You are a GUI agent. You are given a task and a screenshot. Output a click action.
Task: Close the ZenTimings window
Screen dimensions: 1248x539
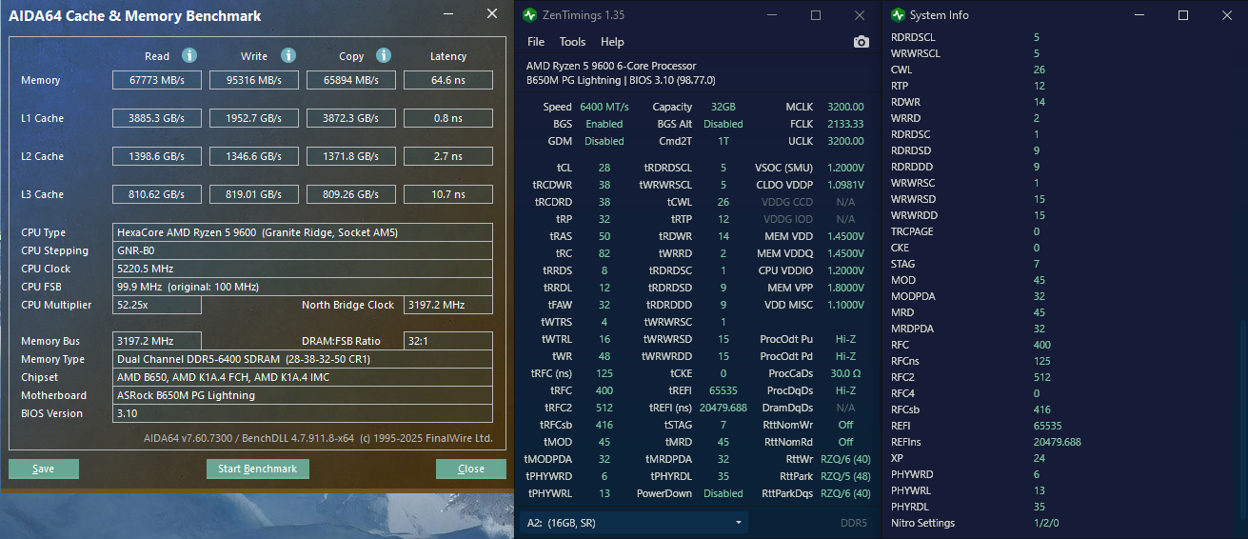(x=860, y=15)
